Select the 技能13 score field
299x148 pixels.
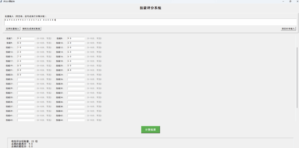(26, 52)
